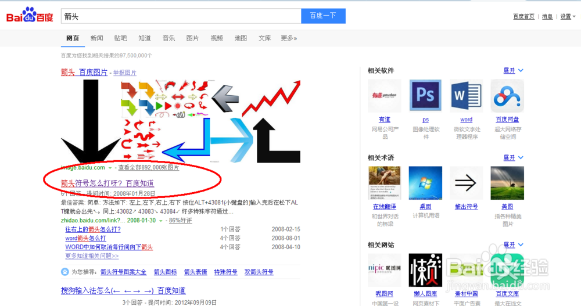Click the 懒人图库 text link
The image size is (581, 306).
tap(425, 294)
